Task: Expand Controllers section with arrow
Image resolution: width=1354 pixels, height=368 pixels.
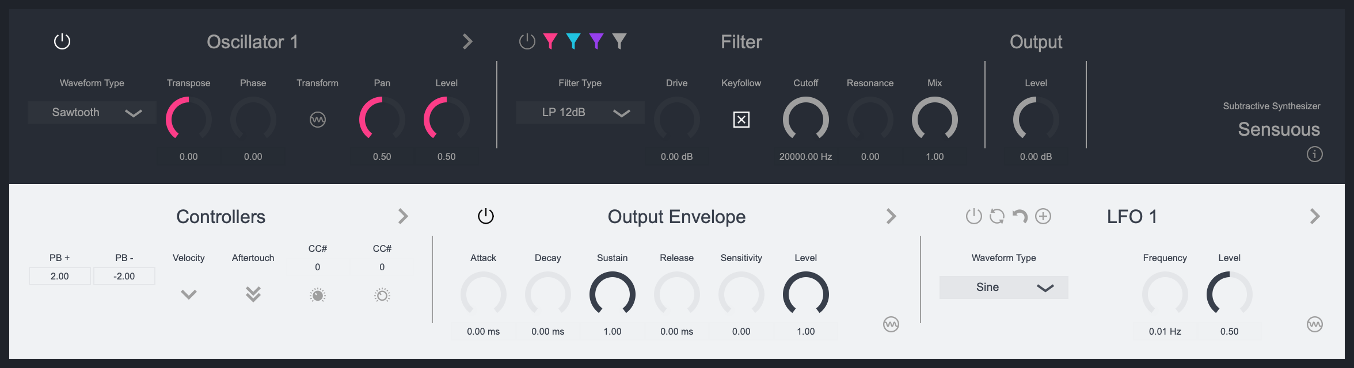Action: click(x=403, y=216)
